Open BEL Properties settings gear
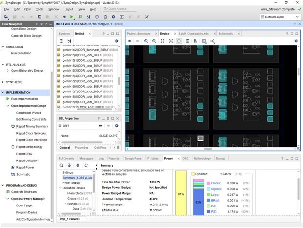The image size is (303, 228). [x=116, y=126]
